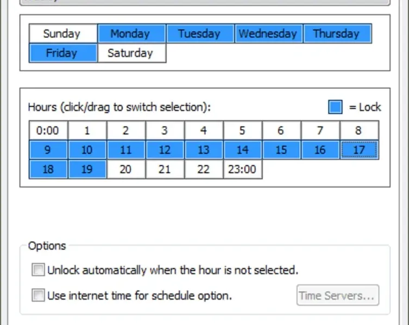
Task: Toggle the Tuesday day cell
Action: pos(199,34)
